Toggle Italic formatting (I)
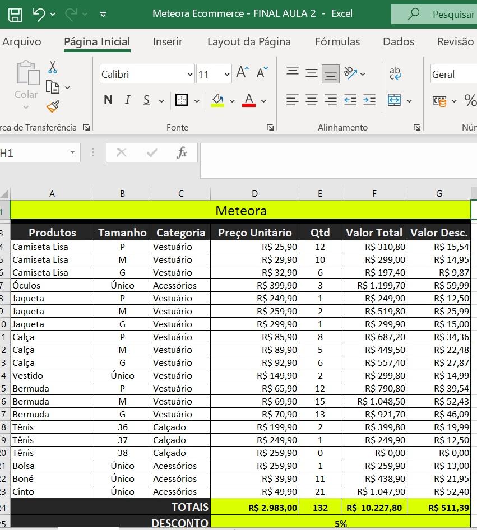This screenshot has height=530, width=477. coord(127,100)
